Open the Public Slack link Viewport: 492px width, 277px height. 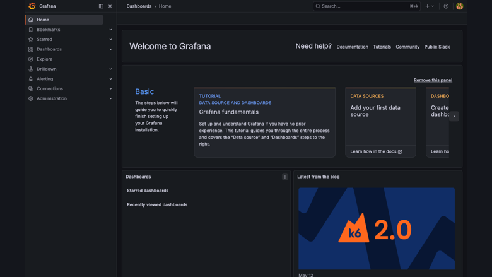click(437, 47)
